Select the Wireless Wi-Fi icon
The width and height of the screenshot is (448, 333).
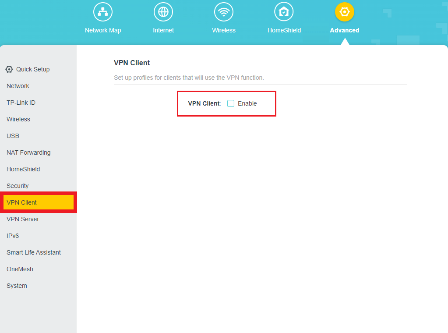pyautogui.click(x=224, y=12)
